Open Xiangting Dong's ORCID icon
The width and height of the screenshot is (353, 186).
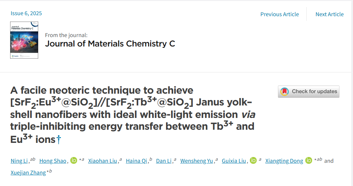309,160
